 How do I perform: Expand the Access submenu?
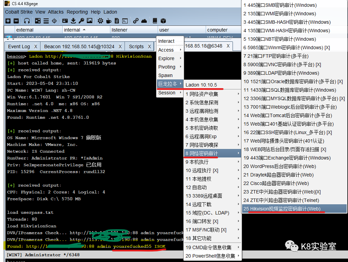tap(170, 50)
